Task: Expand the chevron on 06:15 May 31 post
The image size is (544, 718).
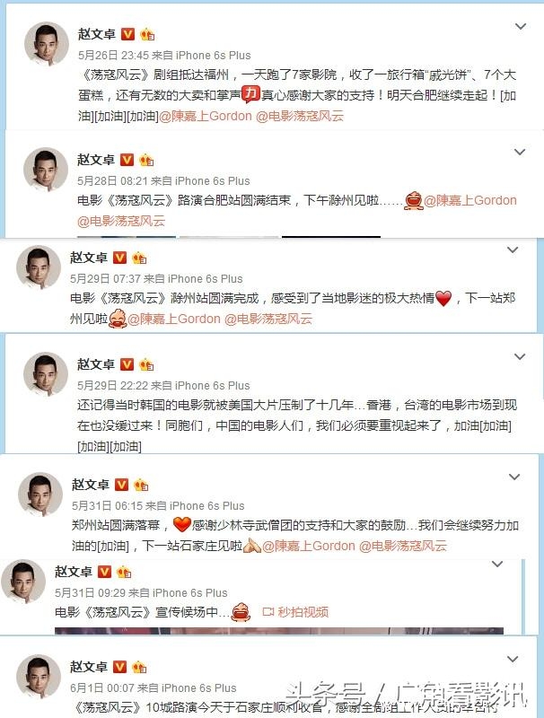Action: click(514, 477)
